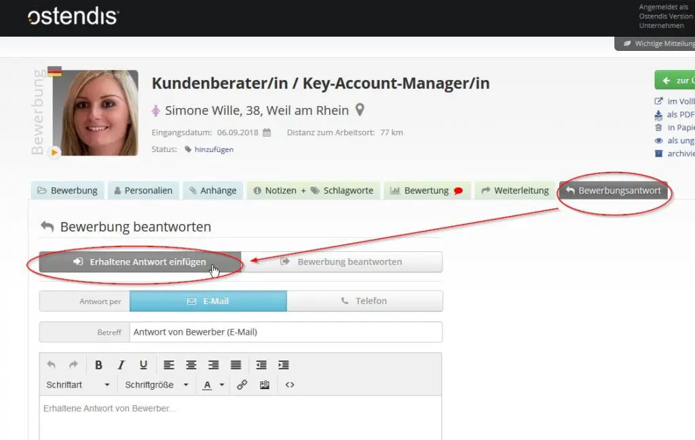The width and height of the screenshot is (695, 440).
Task: Click hinzufügen status link
Action: pos(214,149)
